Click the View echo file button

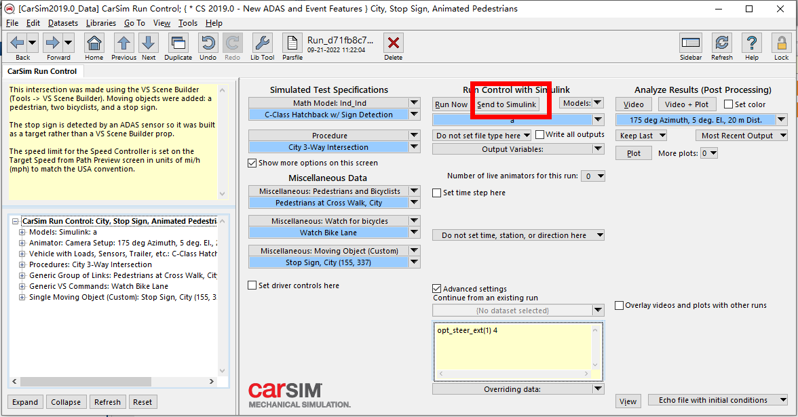tap(628, 401)
